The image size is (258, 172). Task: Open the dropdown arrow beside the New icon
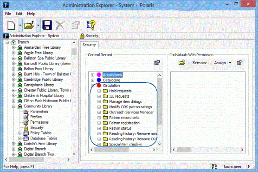point(20,25)
